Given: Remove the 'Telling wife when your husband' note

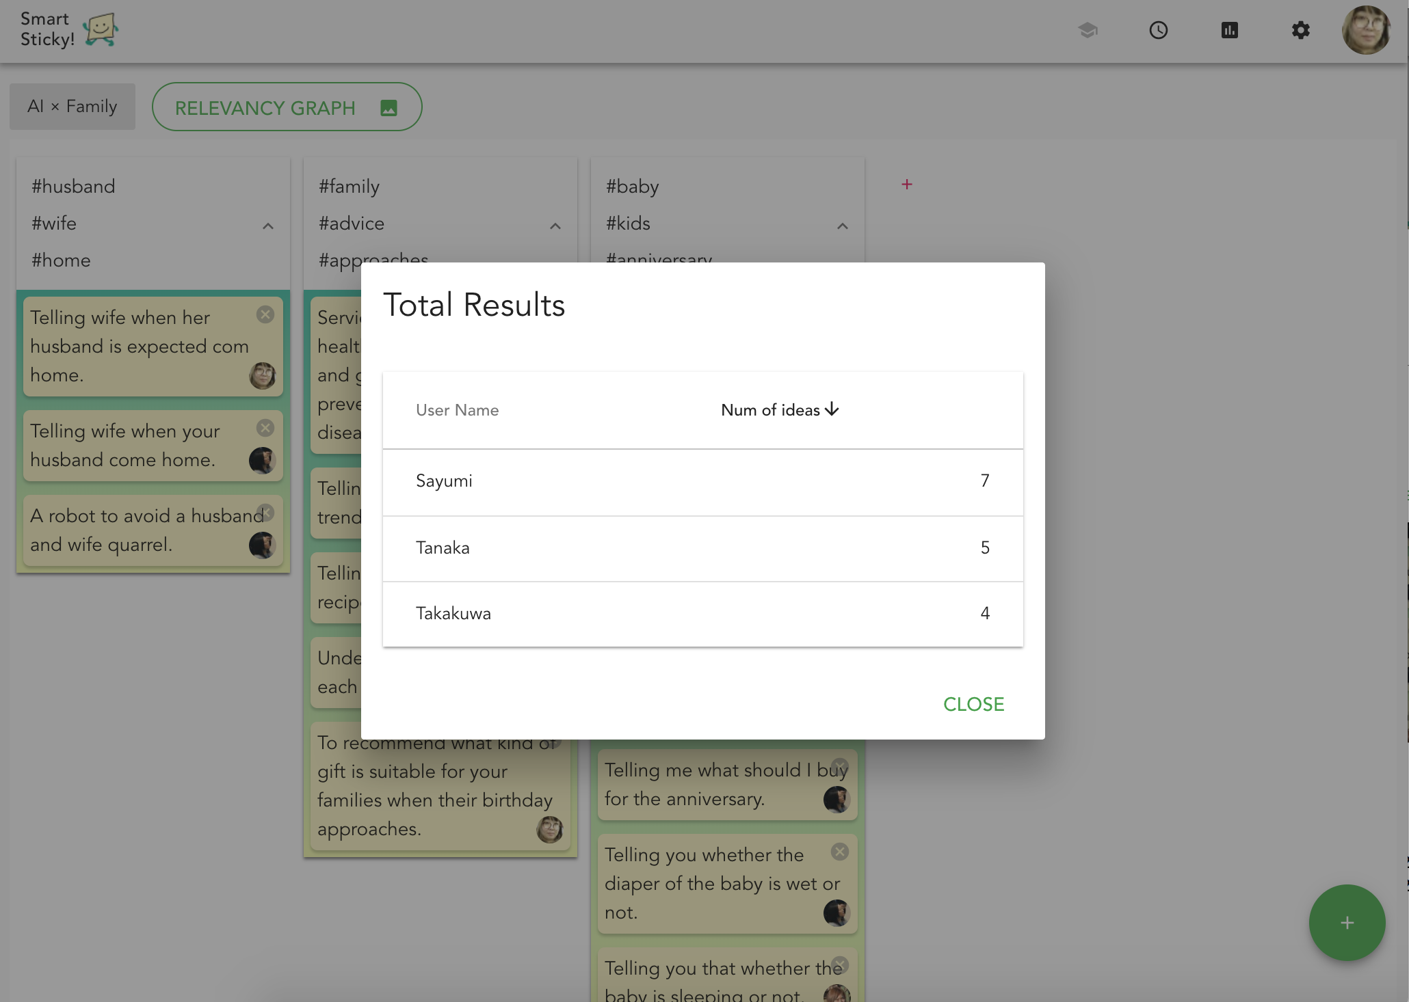Looking at the screenshot, I should coord(265,428).
